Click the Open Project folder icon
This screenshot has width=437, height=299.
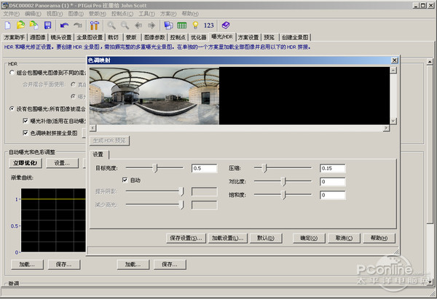coord(21,25)
